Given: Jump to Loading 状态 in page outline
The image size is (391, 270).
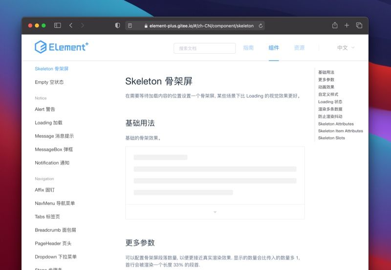Looking at the screenshot, I should tap(330, 102).
